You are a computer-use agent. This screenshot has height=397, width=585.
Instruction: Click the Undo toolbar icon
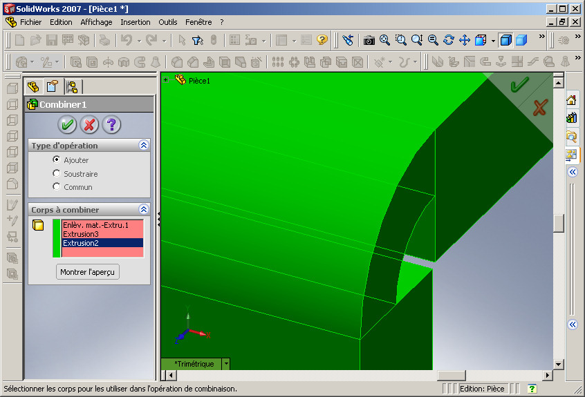tap(127, 40)
